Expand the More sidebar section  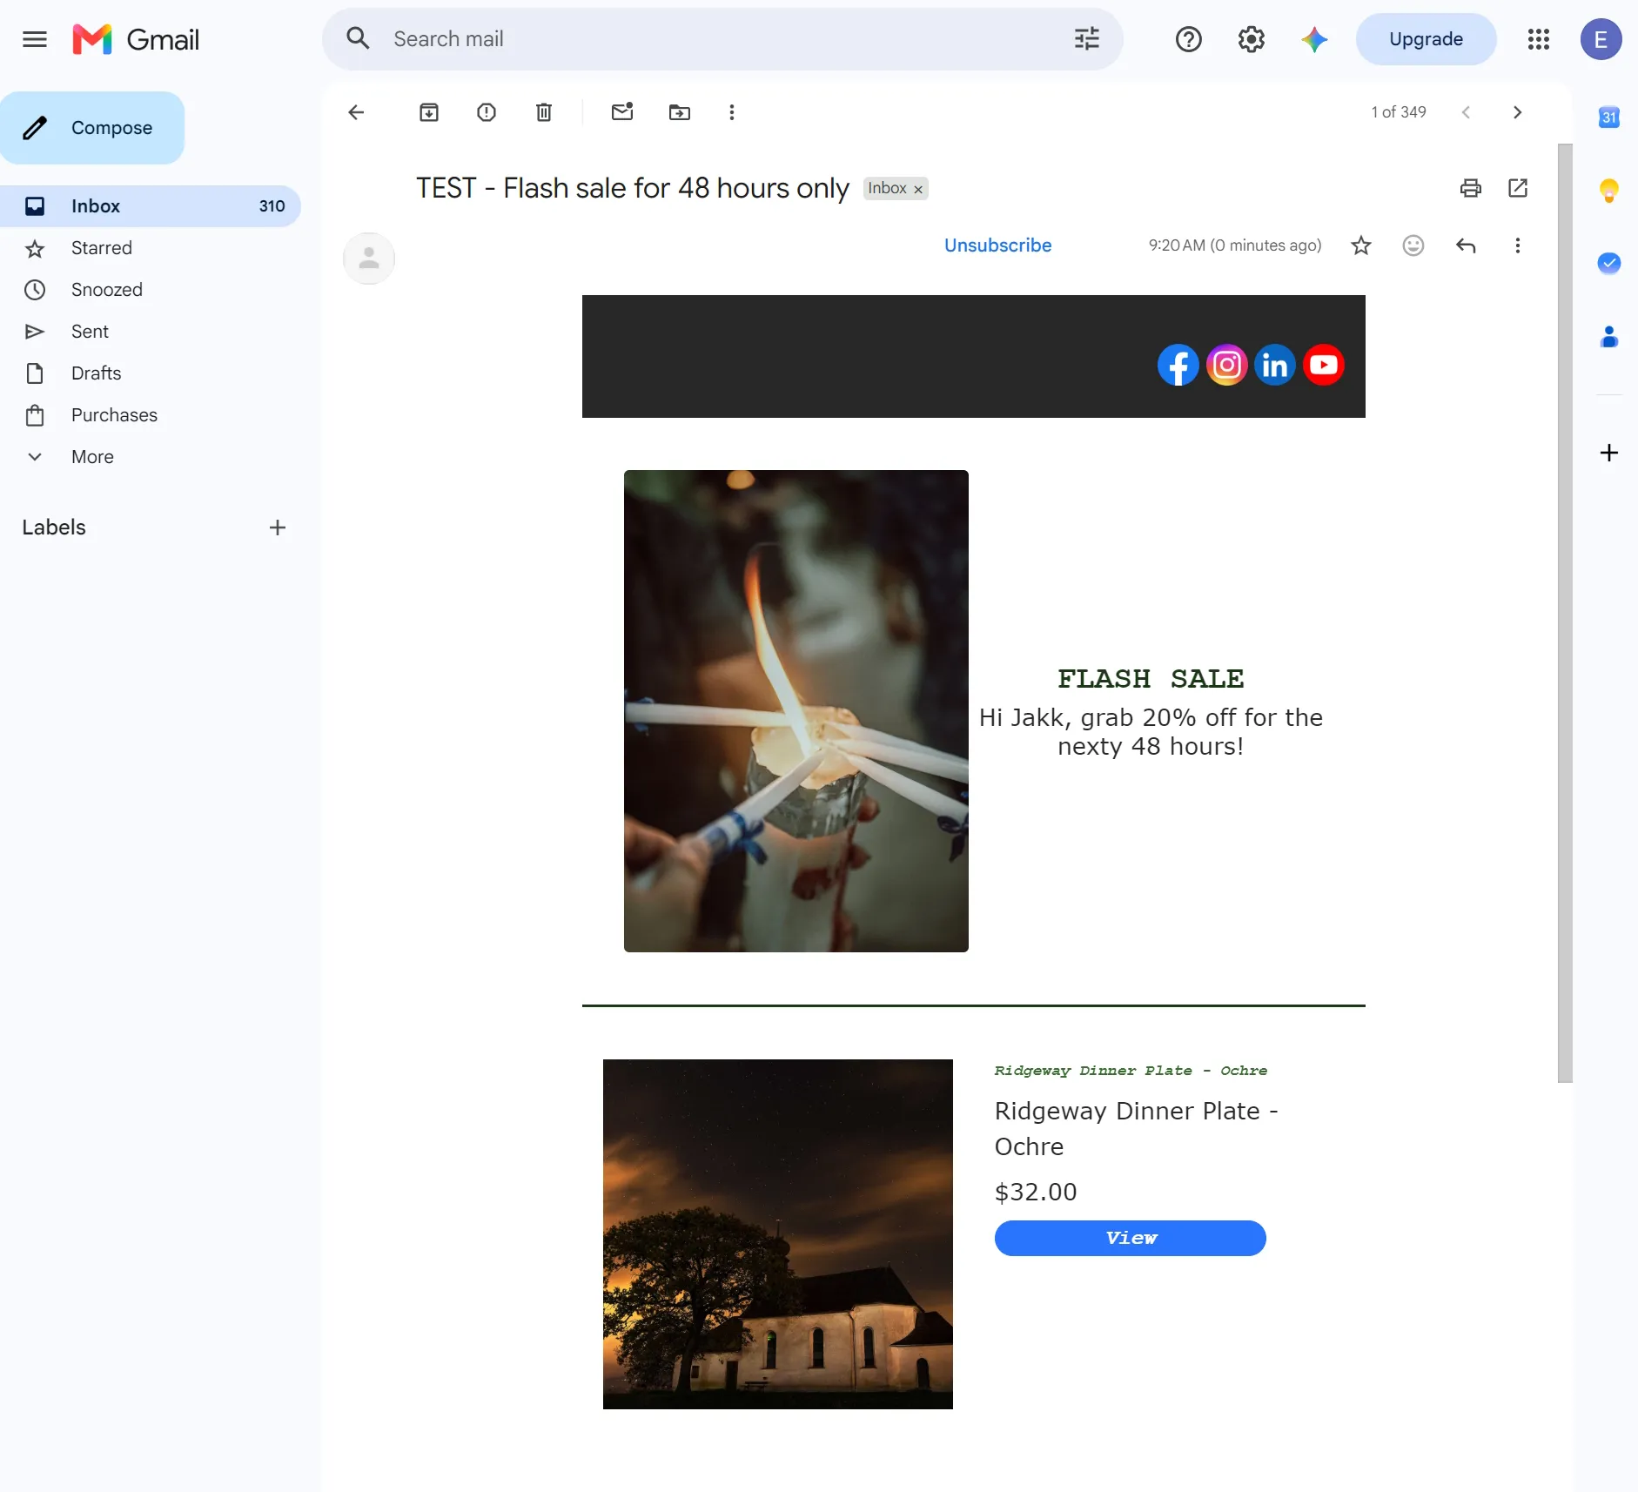coord(150,457)
